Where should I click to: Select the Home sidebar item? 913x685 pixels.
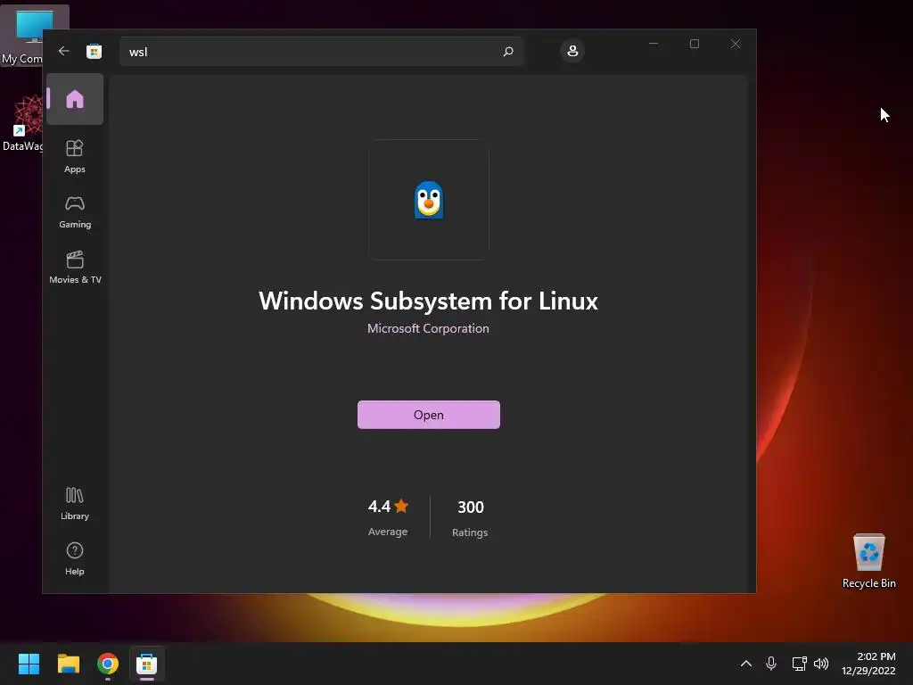(x=75, y=99)
